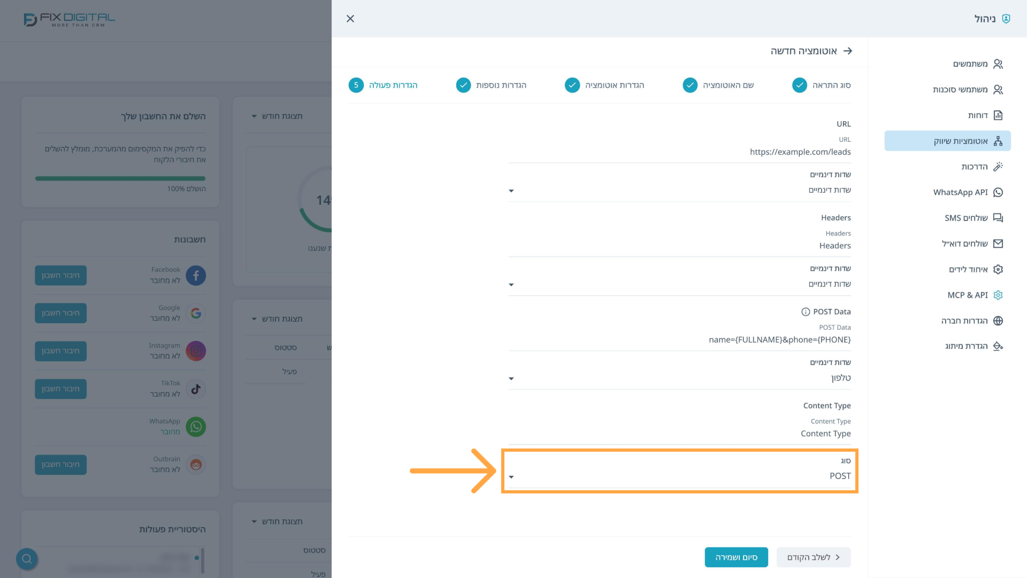The width and height of the screenshot is (1027, 578).
Task: Expand the top תצוגת חודש dropdown in dashboard
Action: (277, 116)
